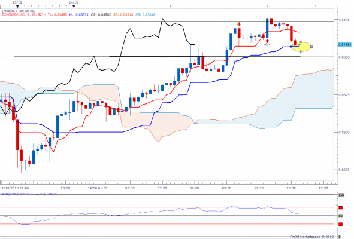Click the bottom handle of yellow ellipse
Screen dimensions: 354x239
(301, 52)
